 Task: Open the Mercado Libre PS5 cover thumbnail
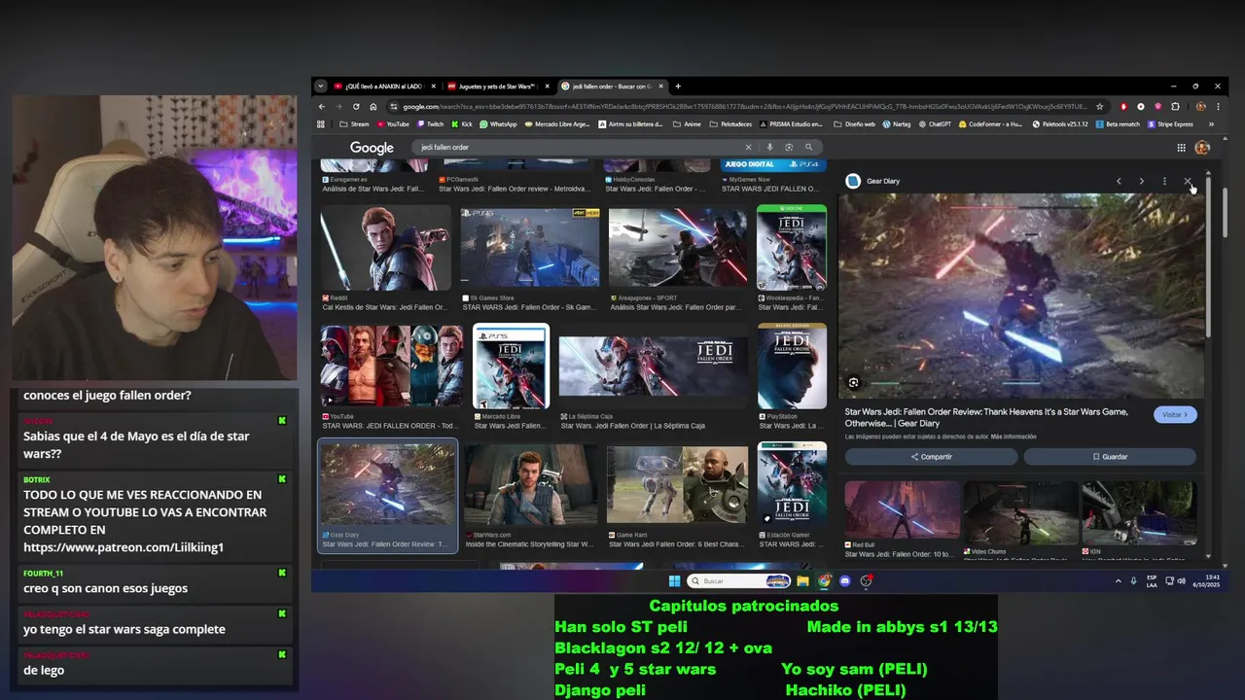[511, 367]
